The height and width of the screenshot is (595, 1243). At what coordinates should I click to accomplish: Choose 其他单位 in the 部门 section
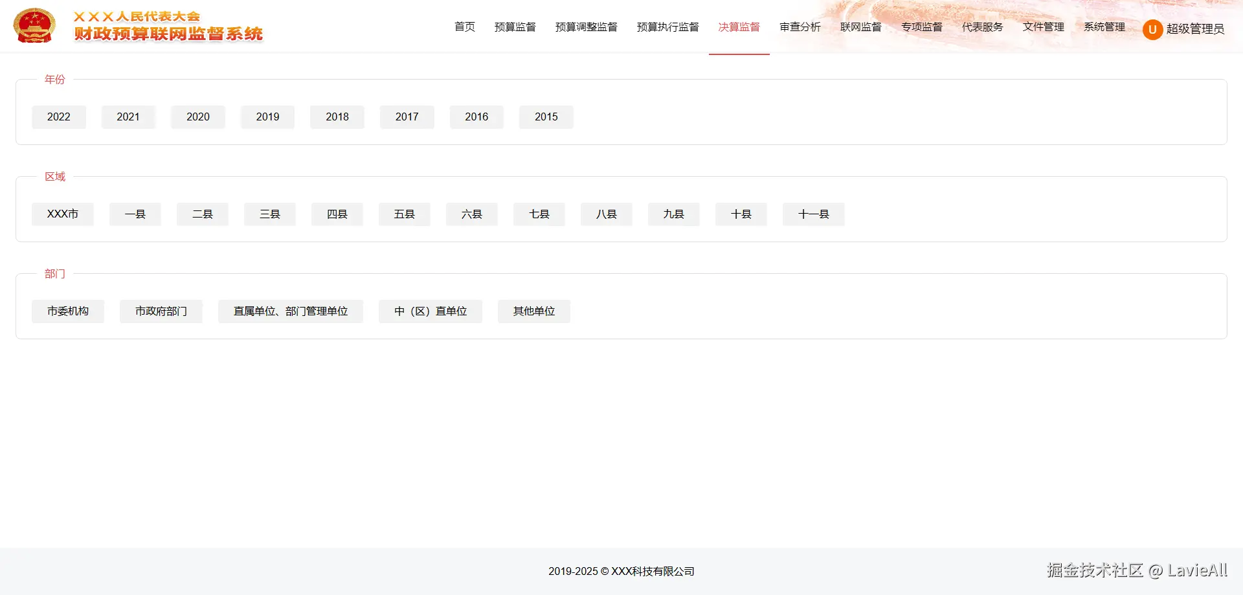click(533, 311)
